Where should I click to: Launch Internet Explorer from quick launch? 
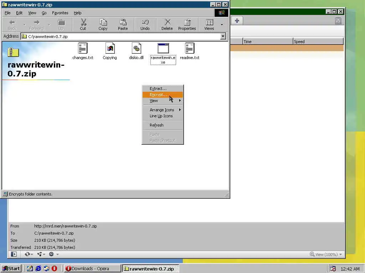pos(38,269)
